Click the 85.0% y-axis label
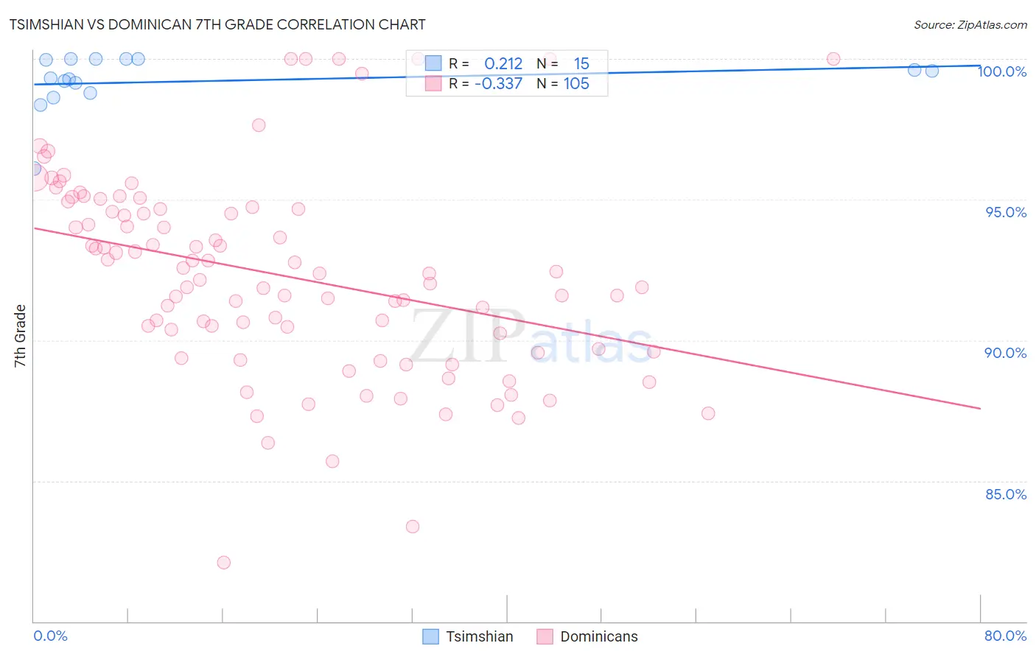The image size is (1036, 657). [1006, 494]
